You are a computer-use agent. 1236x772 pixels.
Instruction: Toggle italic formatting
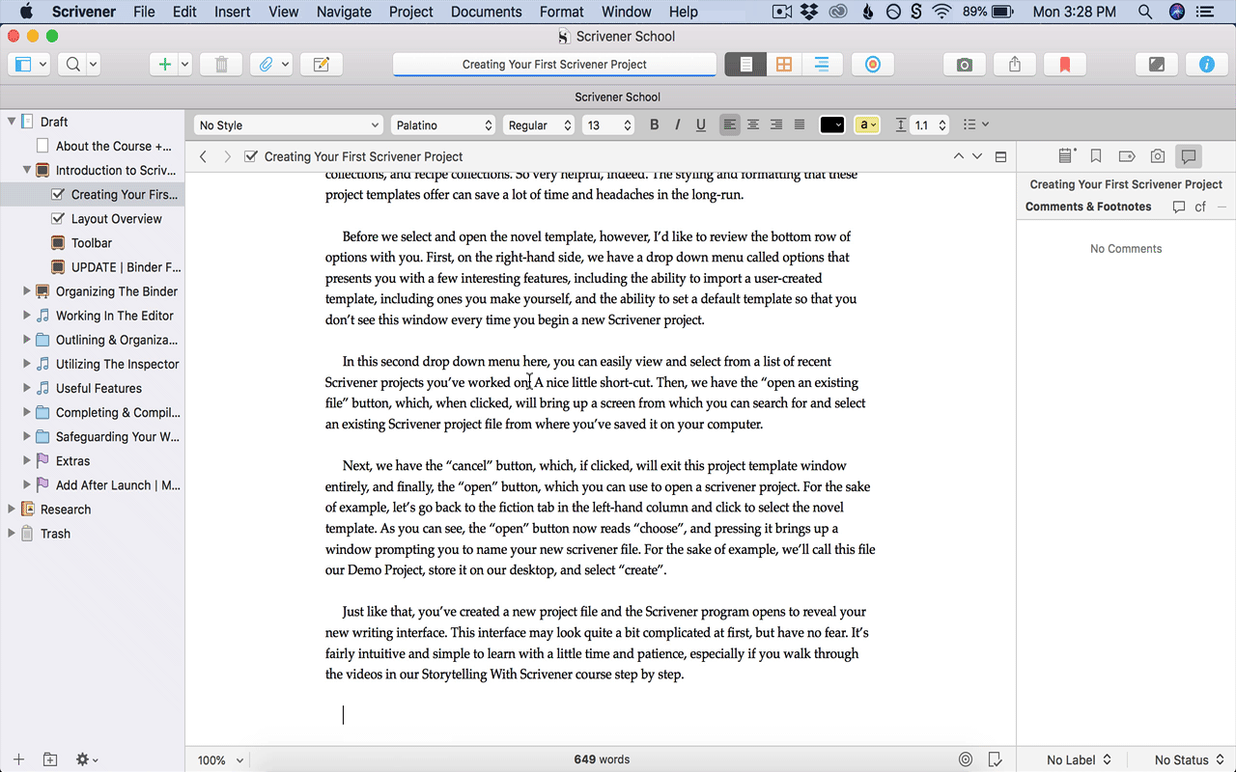point(677,125)
